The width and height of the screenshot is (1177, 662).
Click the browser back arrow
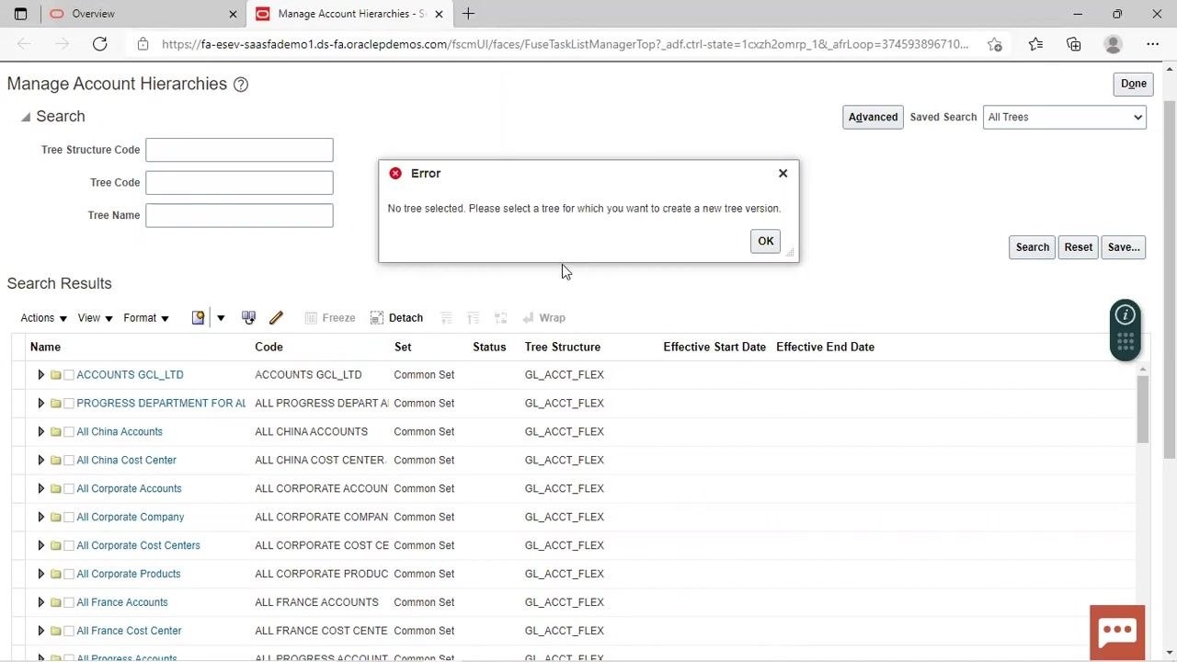click(x=24, y=44)
